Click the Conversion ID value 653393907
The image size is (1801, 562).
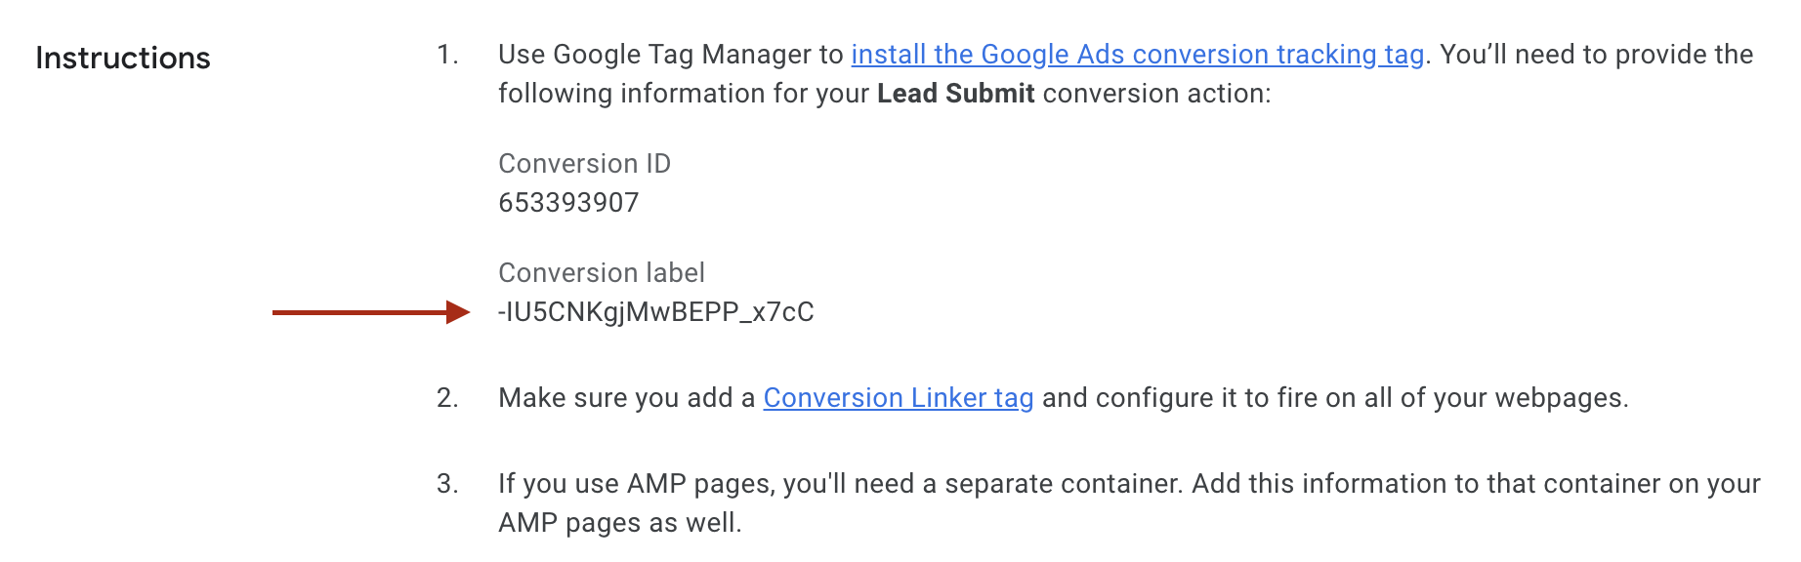[568, 203]
